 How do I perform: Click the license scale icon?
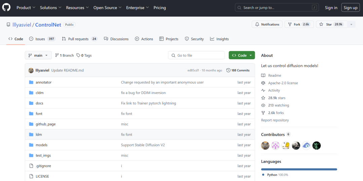tap(263, 83)
